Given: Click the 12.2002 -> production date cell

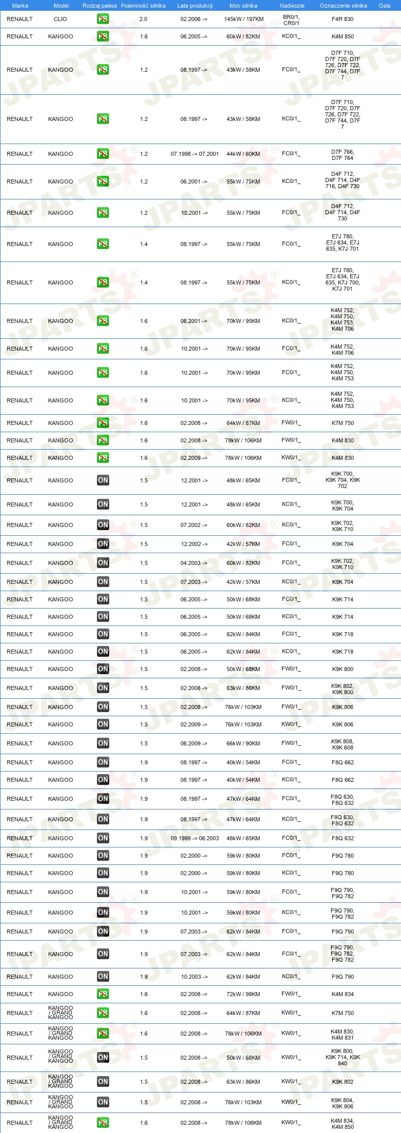Looking at the screenshot, I should 194,544.
